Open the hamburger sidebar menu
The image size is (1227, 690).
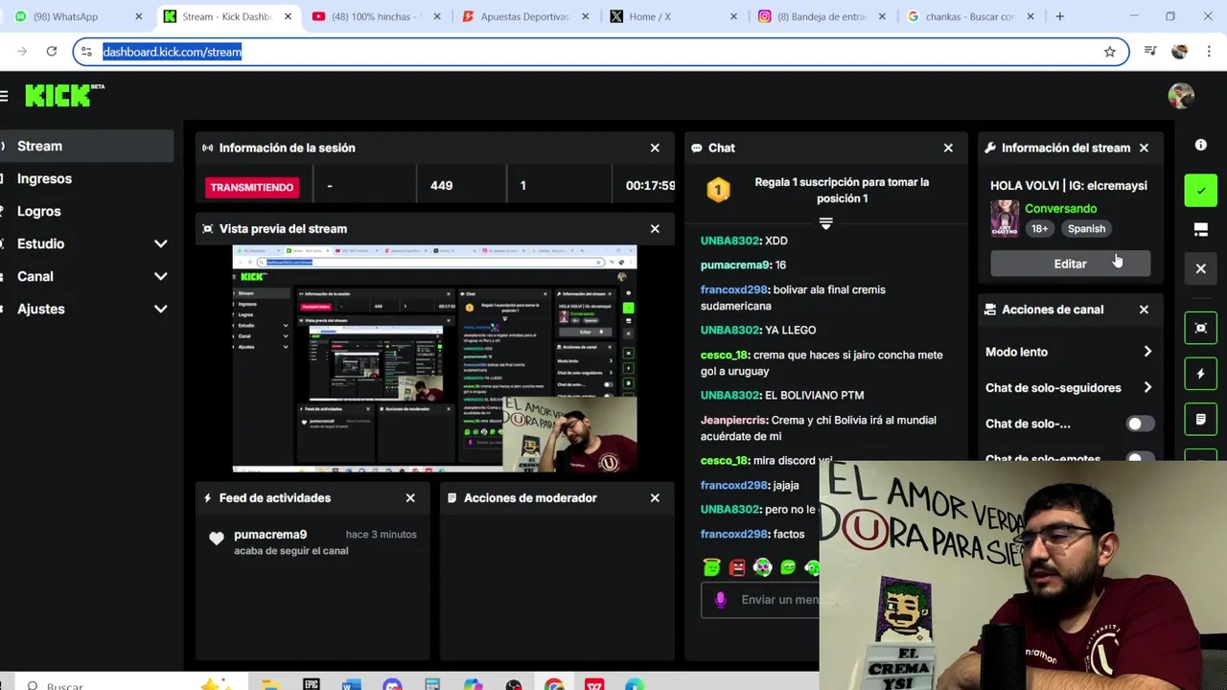point(5,95)
